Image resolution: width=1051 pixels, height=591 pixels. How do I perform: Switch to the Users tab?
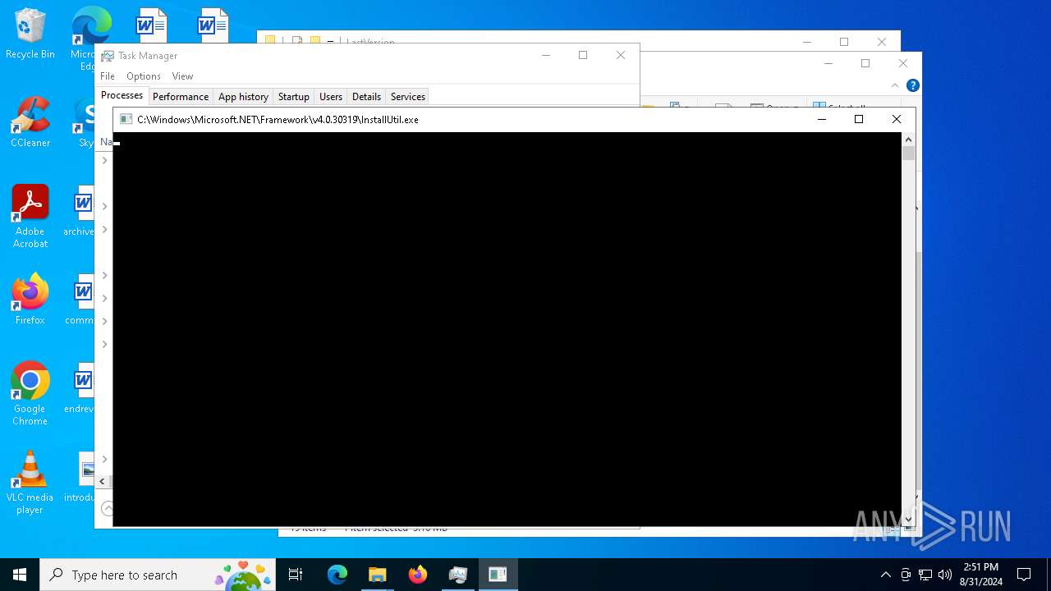(331, 97)
